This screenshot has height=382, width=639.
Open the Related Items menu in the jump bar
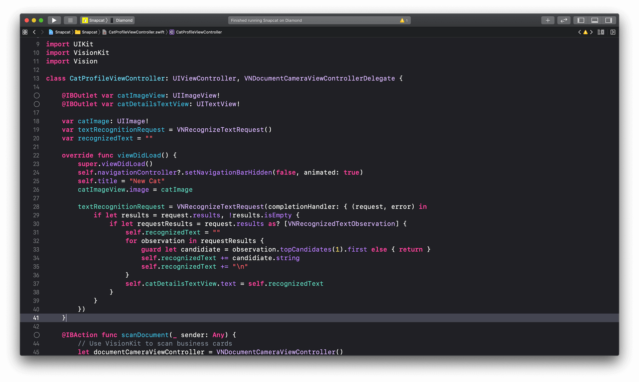click(x=25, y=32)
